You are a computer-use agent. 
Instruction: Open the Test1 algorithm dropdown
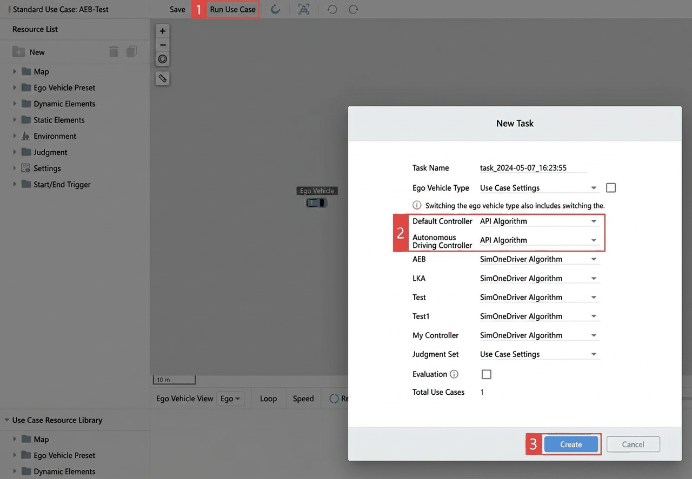(x=539, y=316)
